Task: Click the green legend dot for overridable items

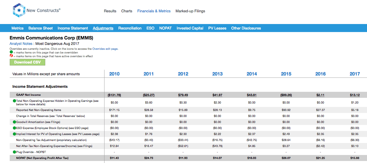Action: (11, 53)
